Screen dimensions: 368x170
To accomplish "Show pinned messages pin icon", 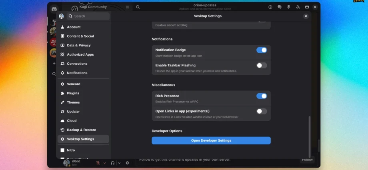I will 289,7.
